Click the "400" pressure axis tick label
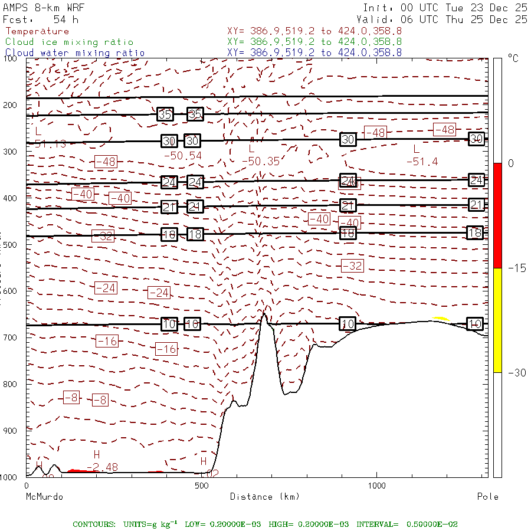Screen dimensions: 531x531 coord(10,198)
